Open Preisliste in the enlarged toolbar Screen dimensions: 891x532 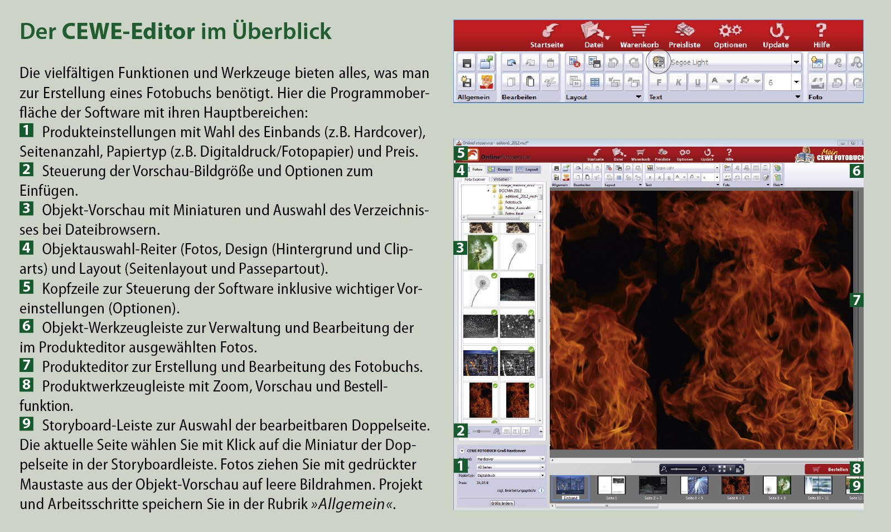pos(684,30)
